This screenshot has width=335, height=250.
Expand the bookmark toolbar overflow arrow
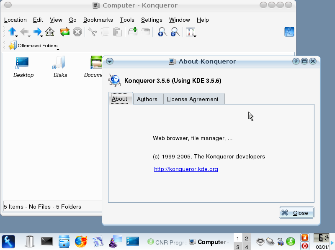point(58,49)
